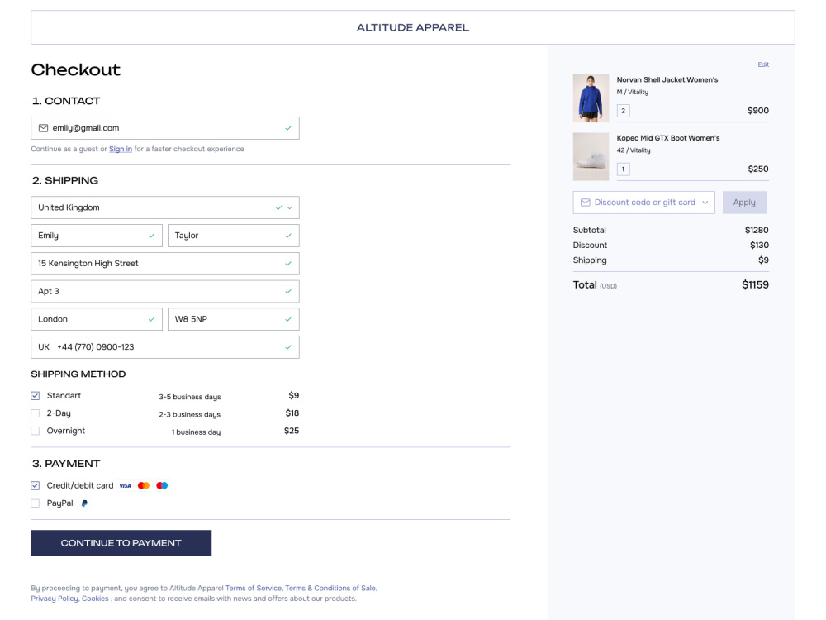Choose the PayPal payment checkbox
The height and width of the screenshot is (620, 826).
[36, 503]
